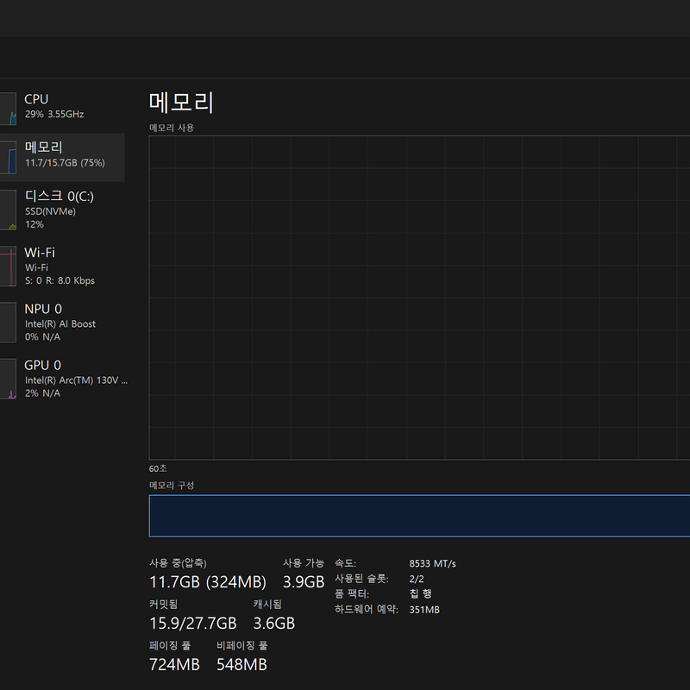This screenshot has width=690, height=690.
Task: Click the 속도: label
Action: tap(346, 563)
